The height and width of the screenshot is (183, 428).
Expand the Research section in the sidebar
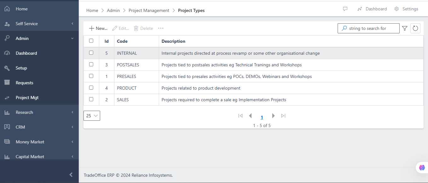[x=24, y=112]
